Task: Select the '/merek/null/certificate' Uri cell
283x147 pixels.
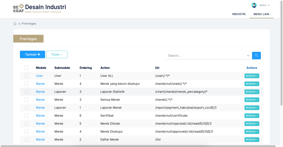Action: (x=171, y=115)
